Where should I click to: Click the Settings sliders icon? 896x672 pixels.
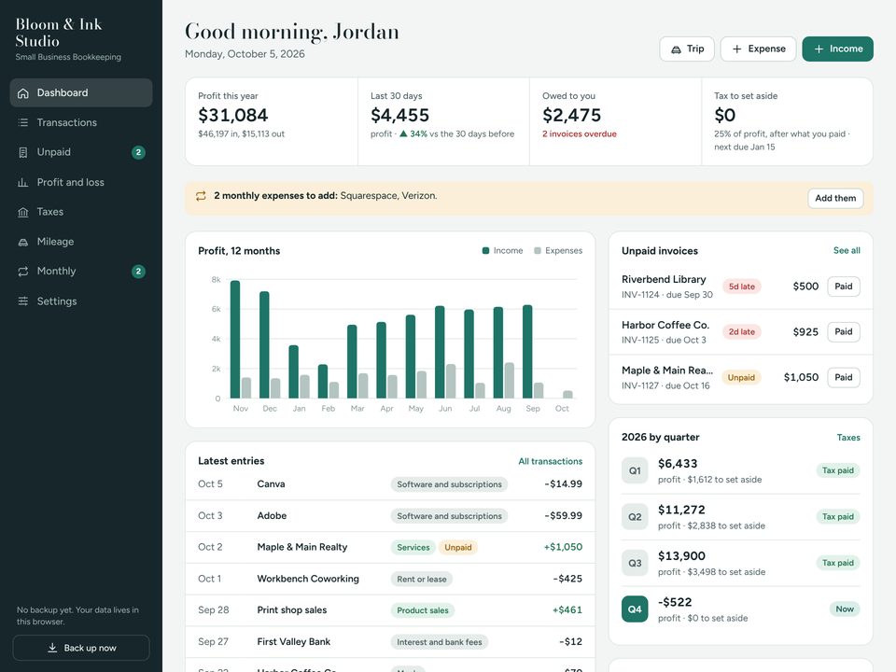(22, 301)
